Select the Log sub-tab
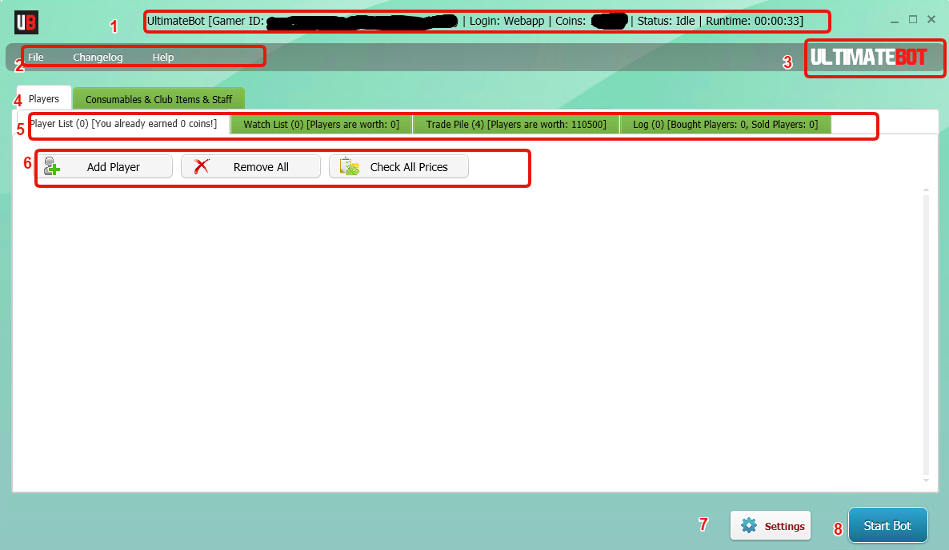Viewport: 949px width, 550px height. point(725,125)
